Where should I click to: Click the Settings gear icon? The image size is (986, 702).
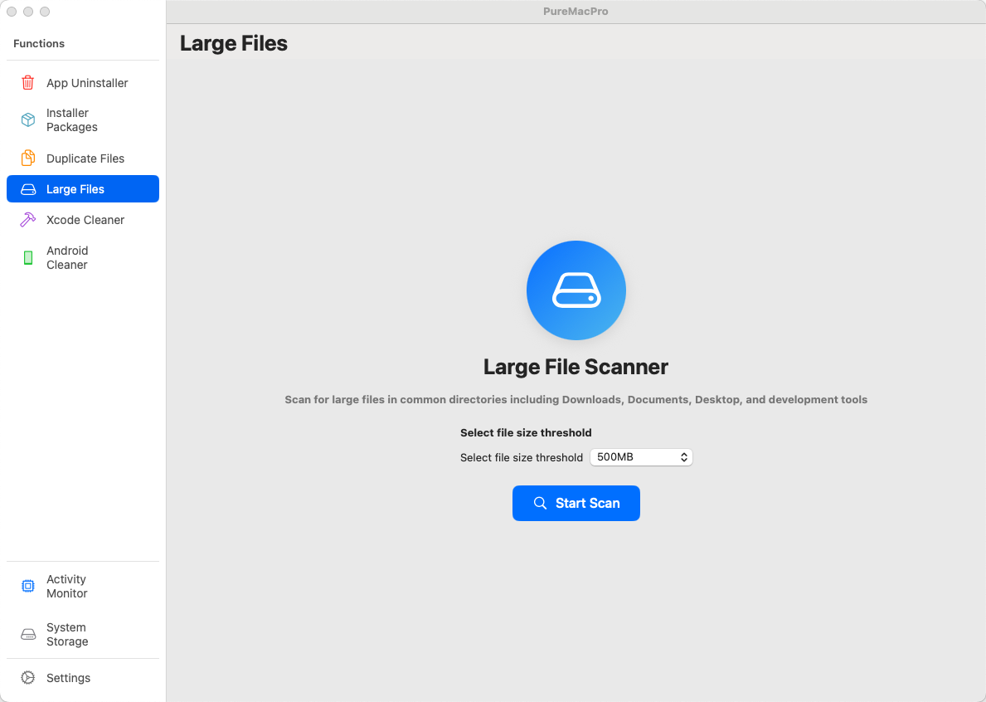coord(27,677)
